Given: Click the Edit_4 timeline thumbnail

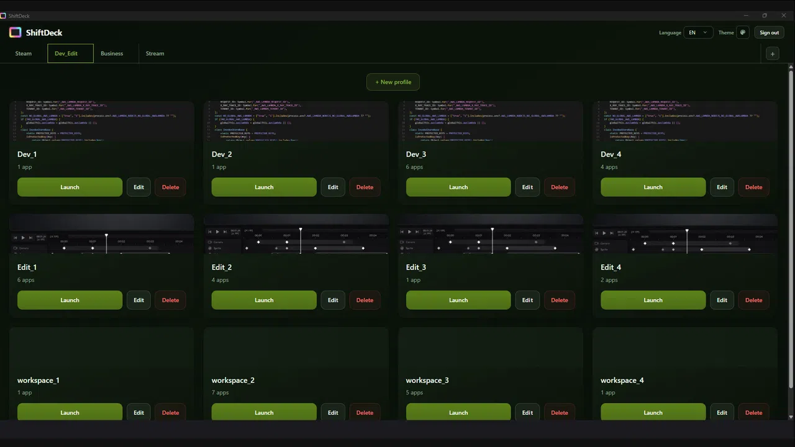Looking at the screenshot, I should click(x=684, y=234).
